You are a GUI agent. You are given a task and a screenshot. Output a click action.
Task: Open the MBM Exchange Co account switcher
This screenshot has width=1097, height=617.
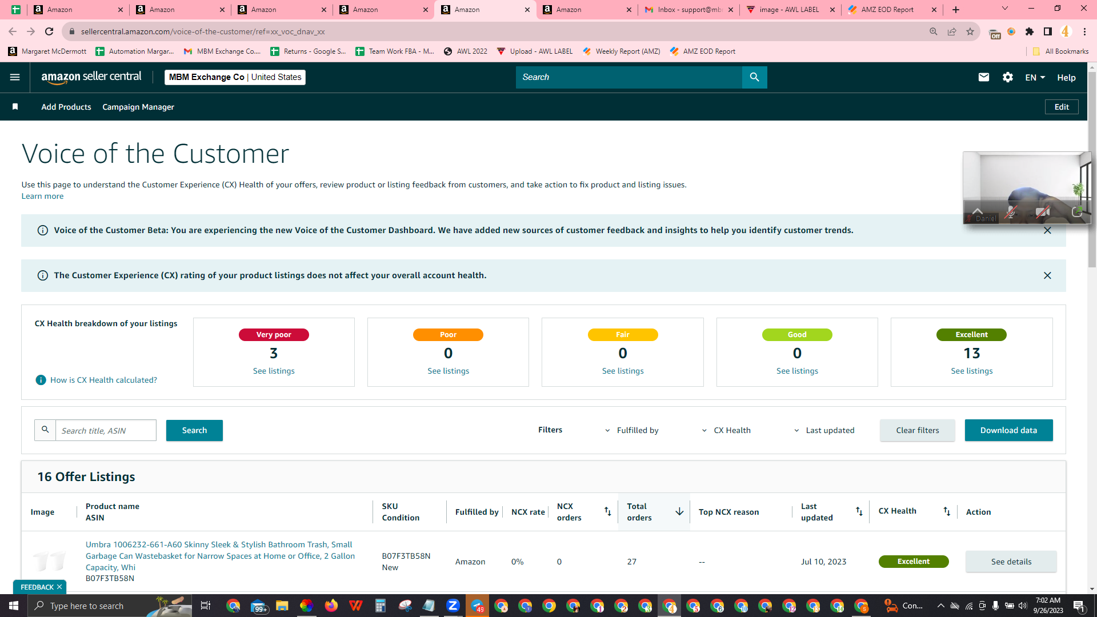pyautogui.click(x=235, y=77)
